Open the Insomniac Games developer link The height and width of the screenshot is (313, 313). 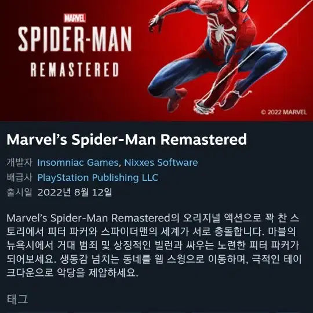tap(78, 162)
